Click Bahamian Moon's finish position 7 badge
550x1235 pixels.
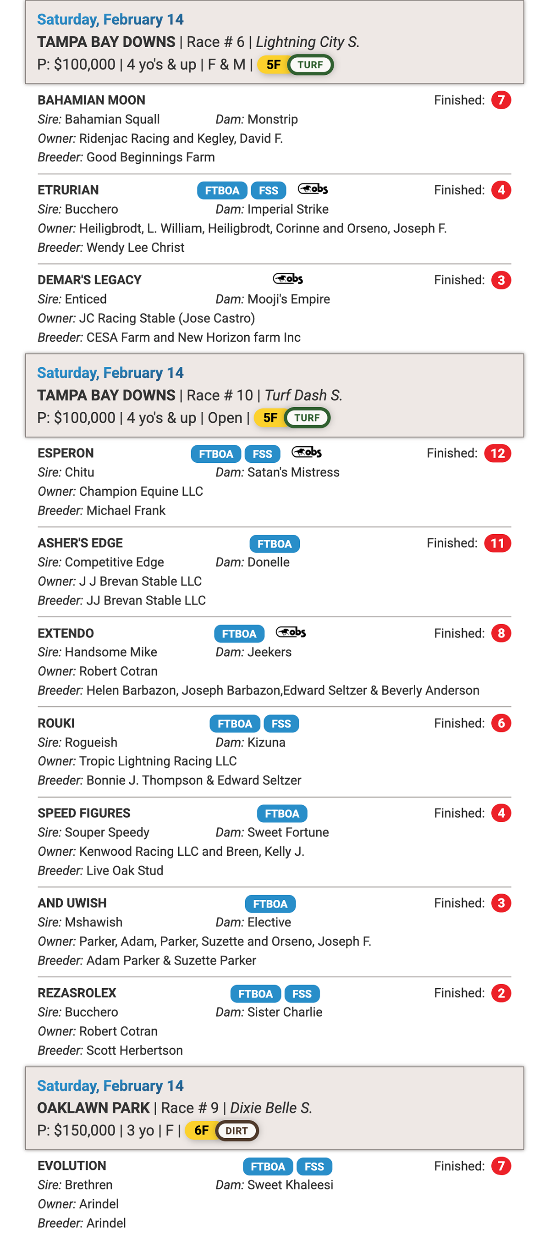[x=501, y=100]
